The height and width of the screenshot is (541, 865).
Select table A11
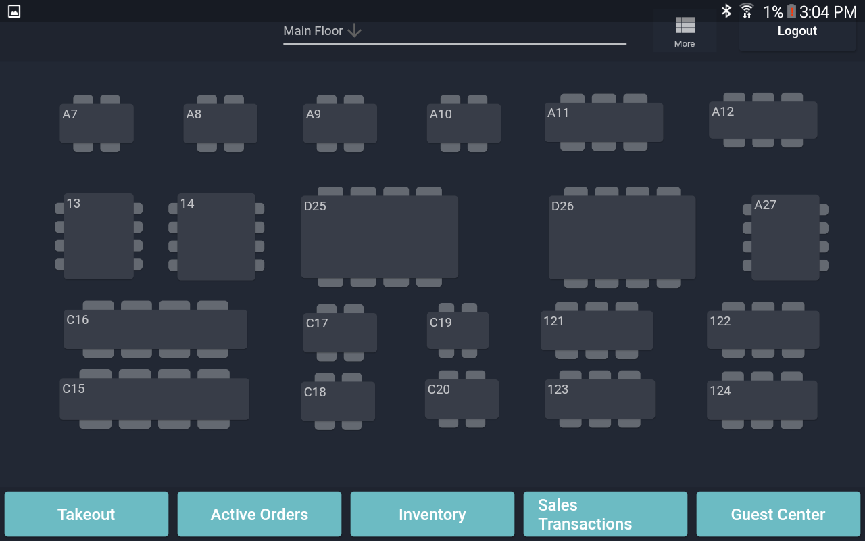coord(603,122)
